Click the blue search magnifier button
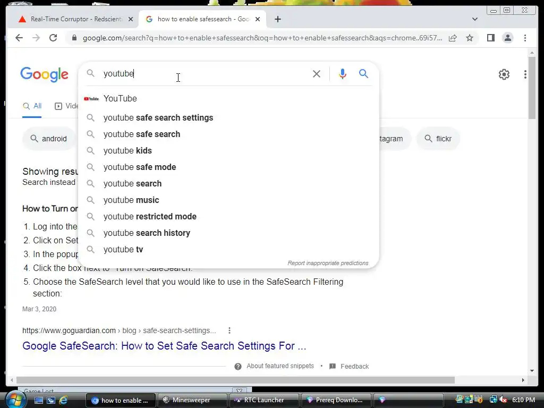The image size is (544, 408). pyautogui.click(x=363, y=73)
